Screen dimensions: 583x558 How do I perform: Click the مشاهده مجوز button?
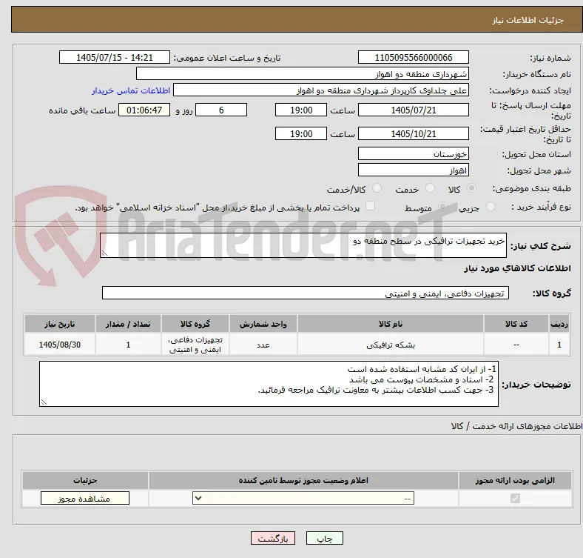tap(85, 499)
